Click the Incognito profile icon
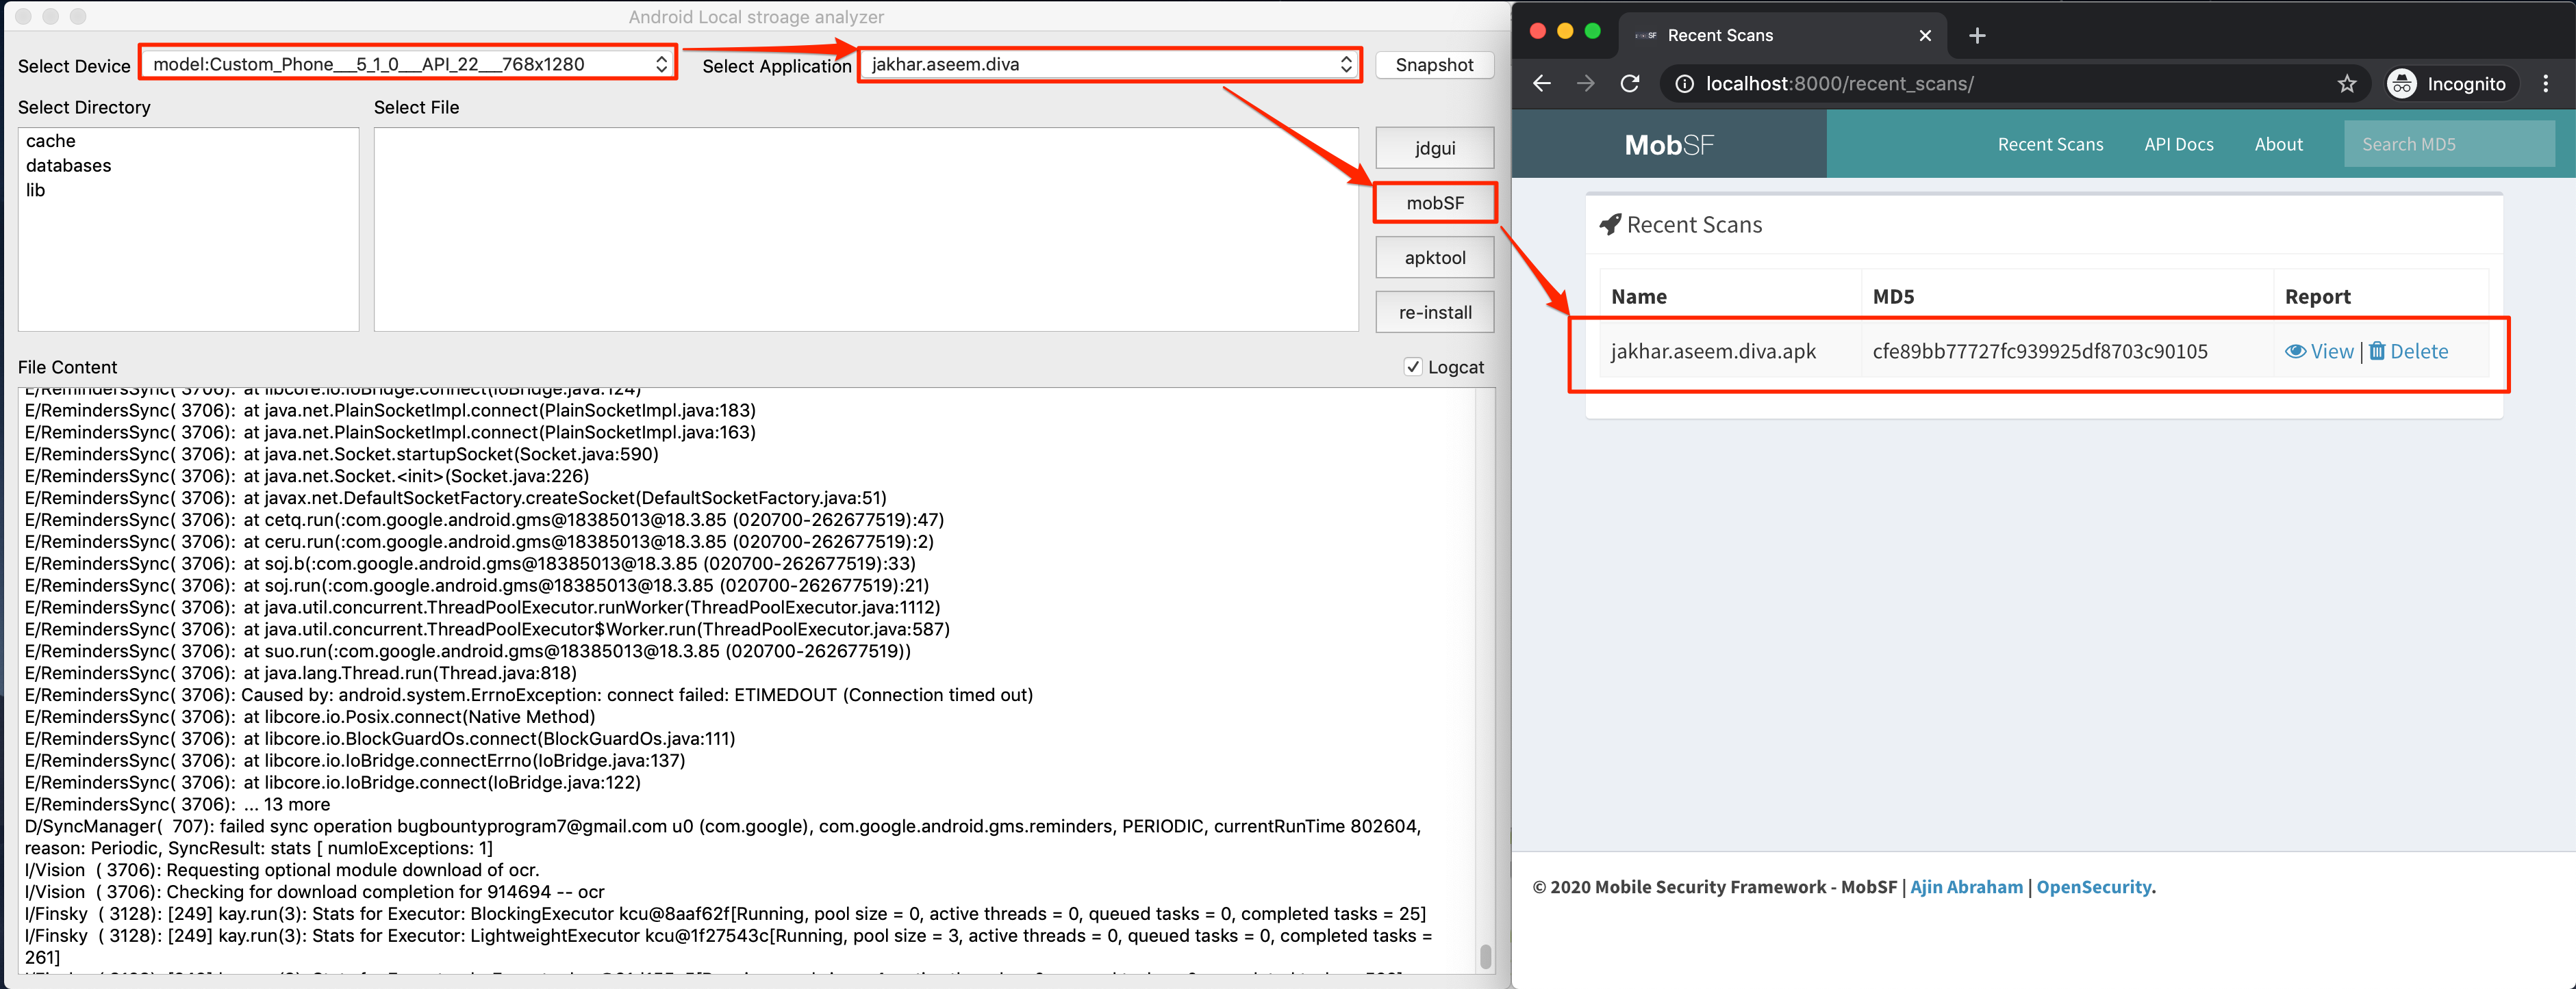2576x989 pixels. point(2402,84)
